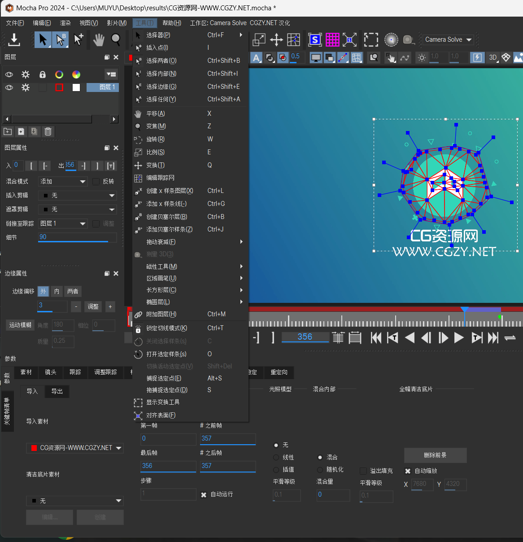Toggle the Show Layer Mattes A icon
Screen dimensions: 523x542
click(256, 57)
